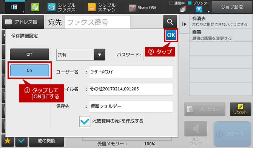Viewport: 253px width, 148px height.
Task: Switch to シンプルスキャン mode
Action: (x=102, y=8)
